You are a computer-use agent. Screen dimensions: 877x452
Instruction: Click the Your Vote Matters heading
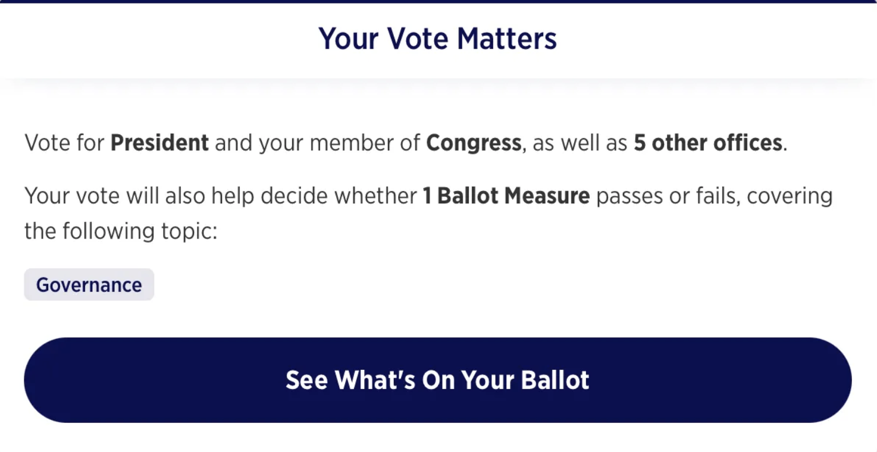437,39
